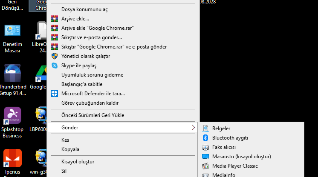
Task: Choose Sil from the context menu
Action: coord(123,171)
